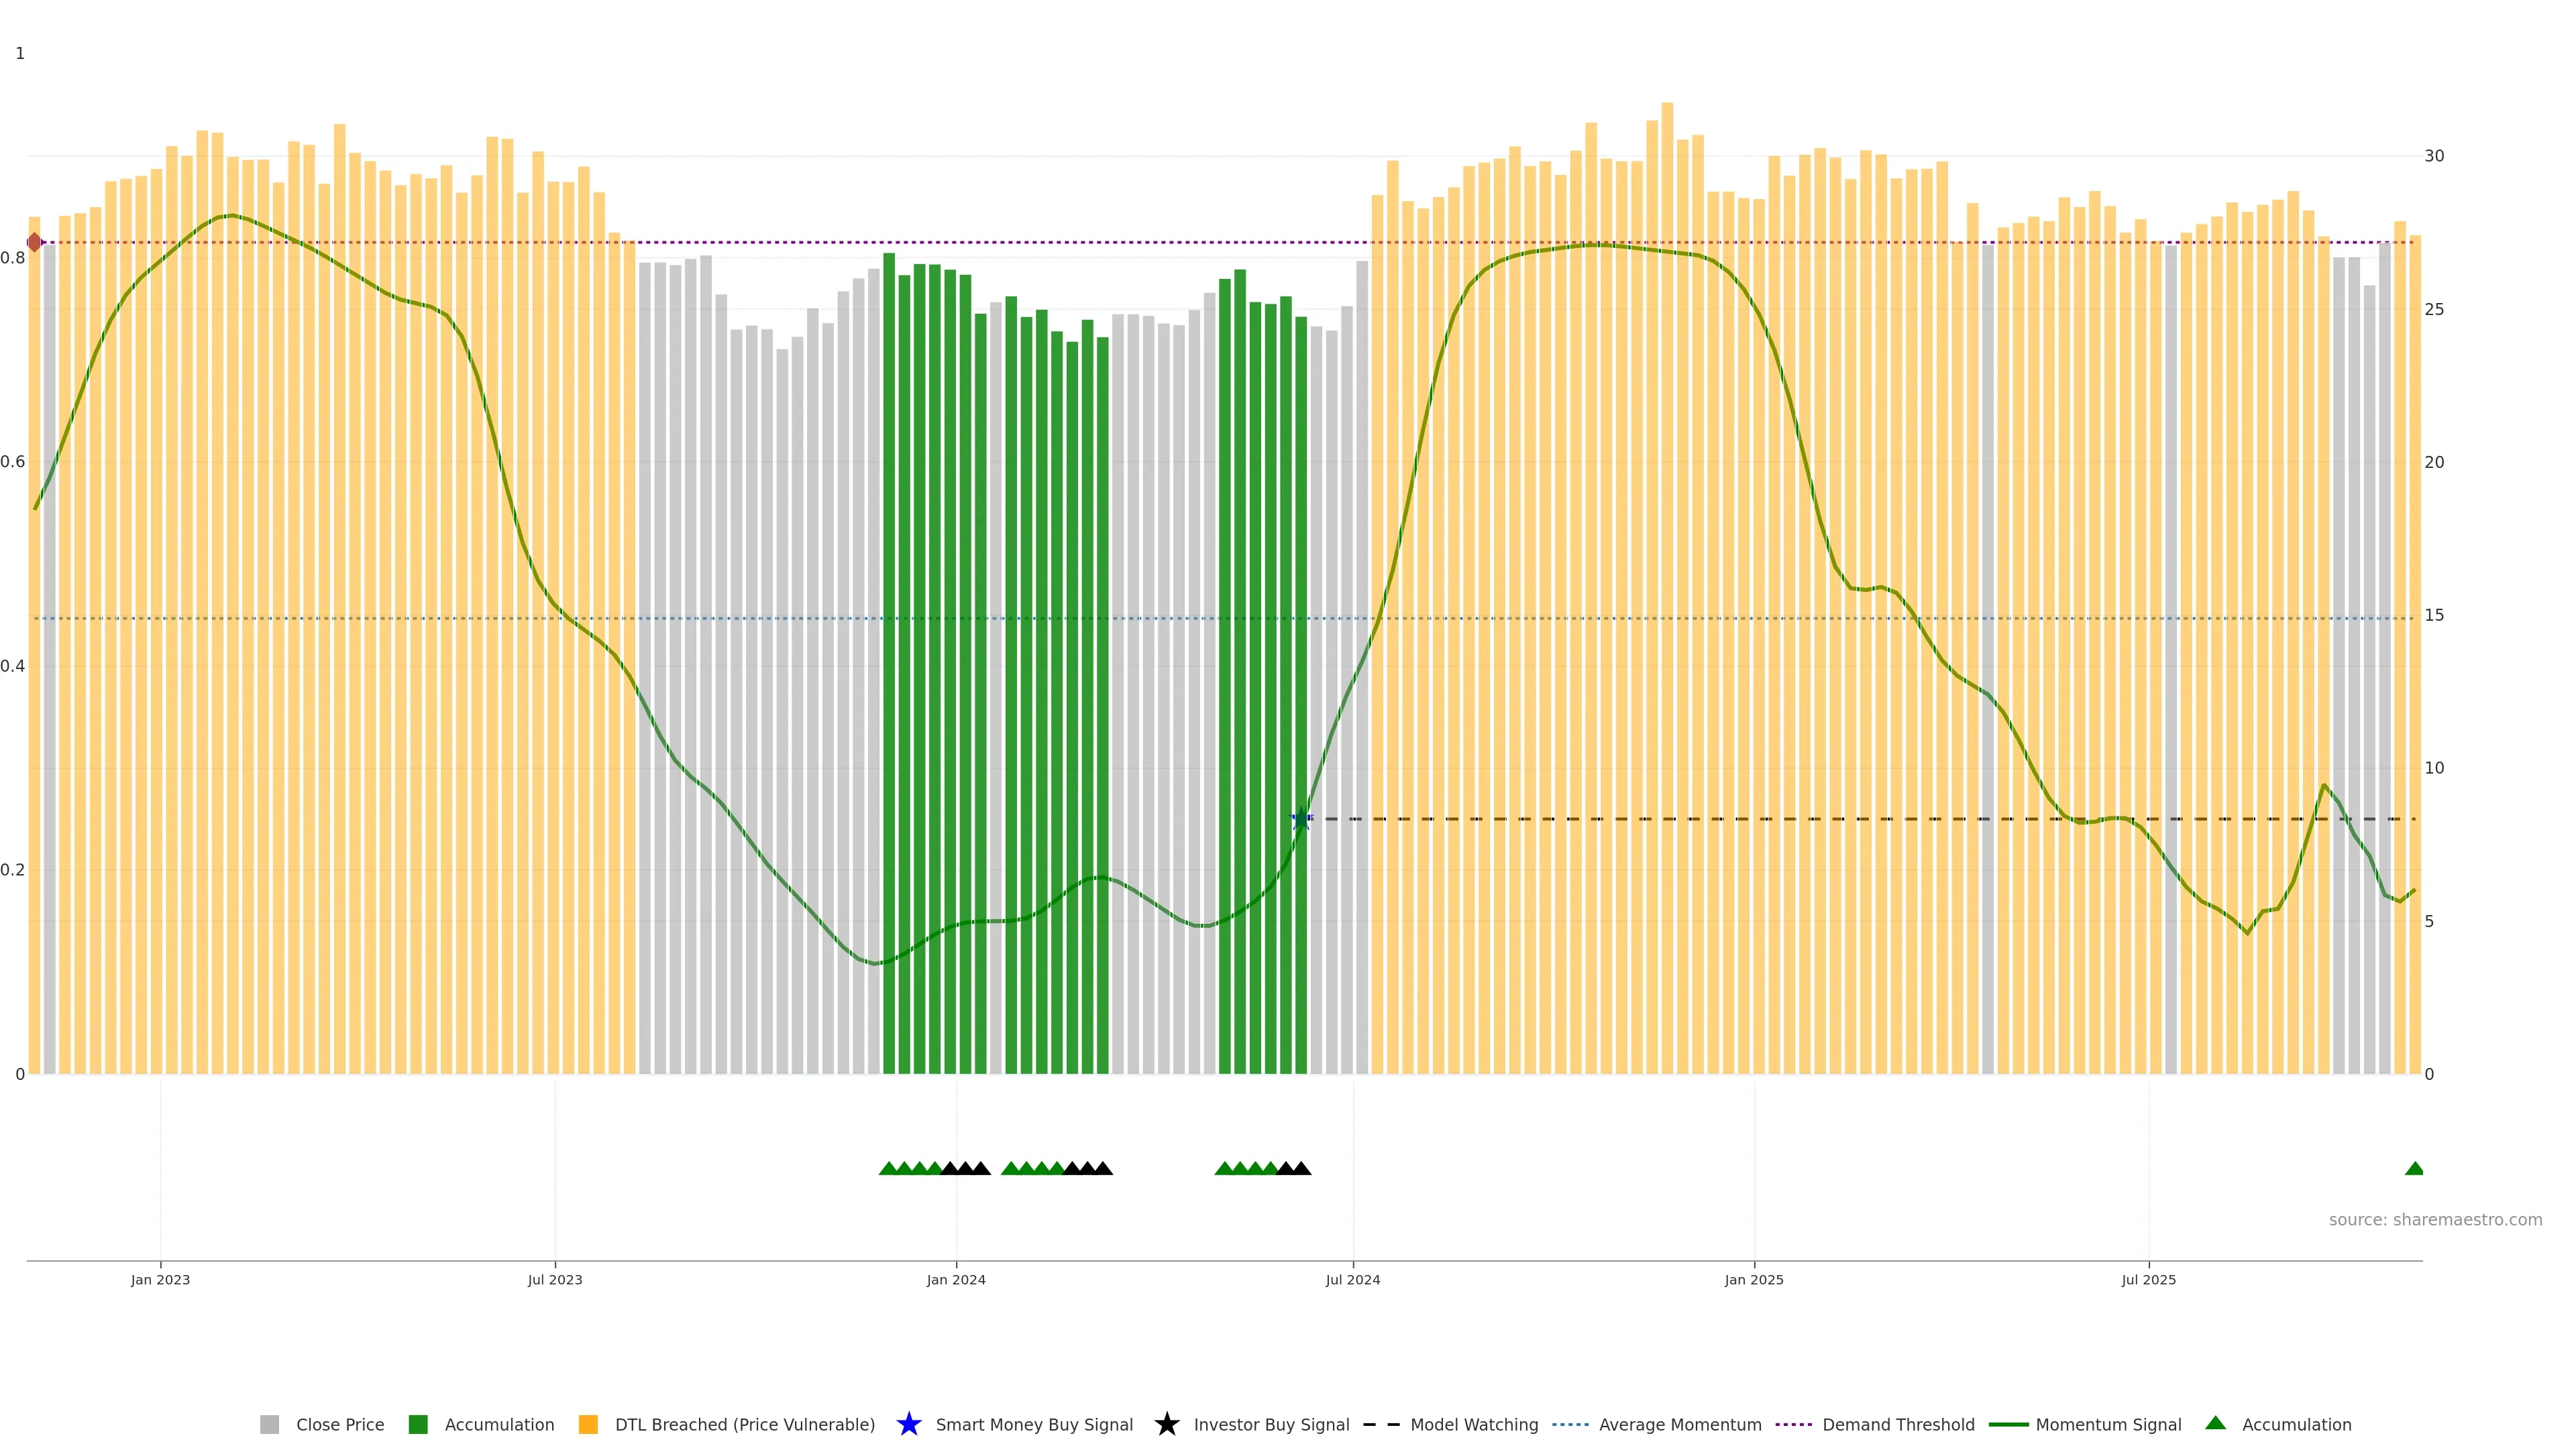Click the gray Close Price color swatch

pyautogui.click(x=269, y=1424)
